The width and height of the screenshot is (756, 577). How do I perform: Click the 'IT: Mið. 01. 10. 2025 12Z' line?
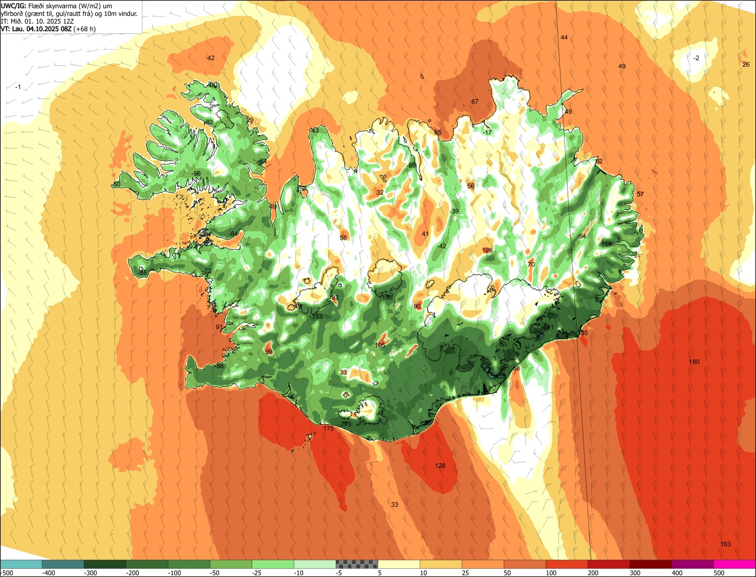[x=37, y=21]
